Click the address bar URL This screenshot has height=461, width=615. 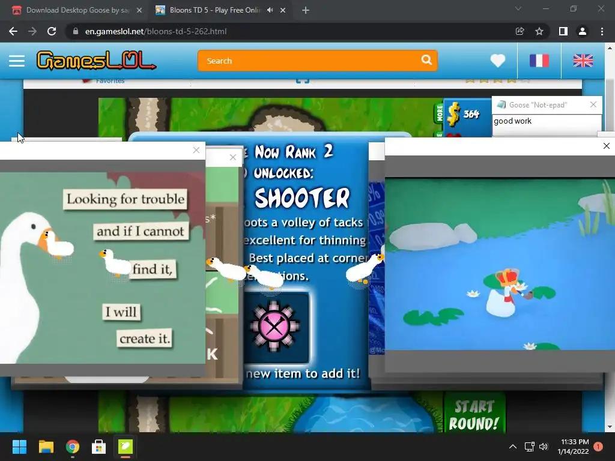156,31
